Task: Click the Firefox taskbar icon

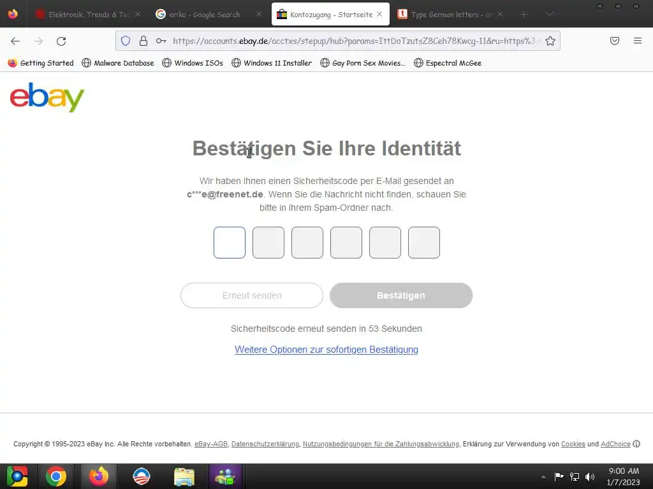Action: pyautogui.click(x=99, y=476)
